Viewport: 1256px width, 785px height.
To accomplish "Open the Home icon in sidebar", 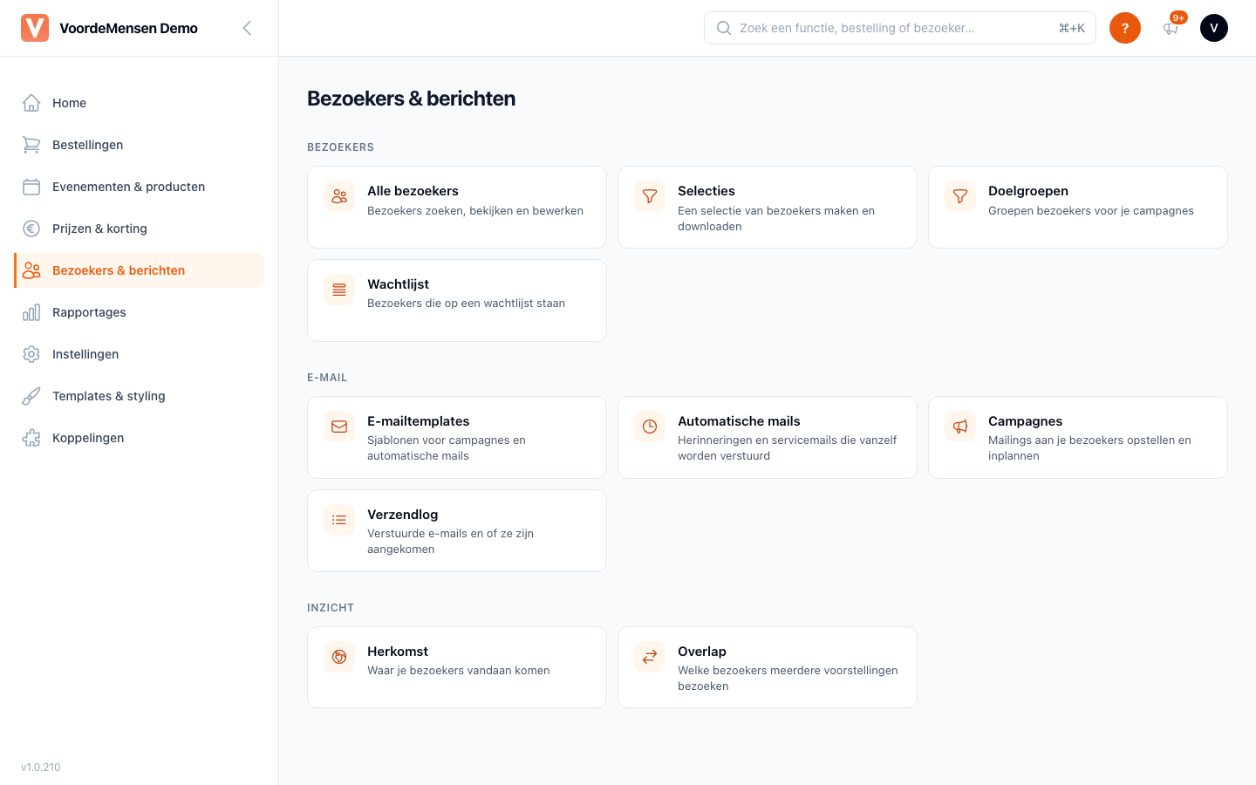I will click(x=31, y=103).
